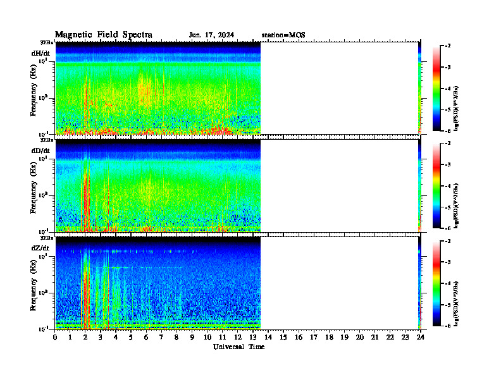Image resolution: width=501 pixels, height=387 pixels.
Task: Click the "station=MOS" label
Action: pyautogui.click(x=283, y=35)
